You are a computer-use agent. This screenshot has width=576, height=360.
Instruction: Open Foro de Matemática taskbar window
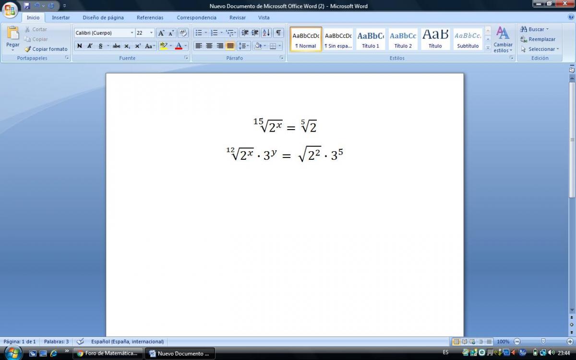[108, 354]
